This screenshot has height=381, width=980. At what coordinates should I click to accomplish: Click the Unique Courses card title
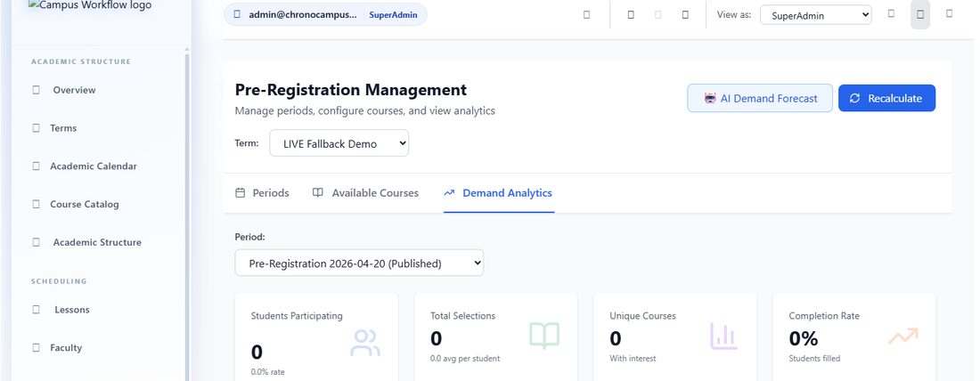tap(642, 316)
